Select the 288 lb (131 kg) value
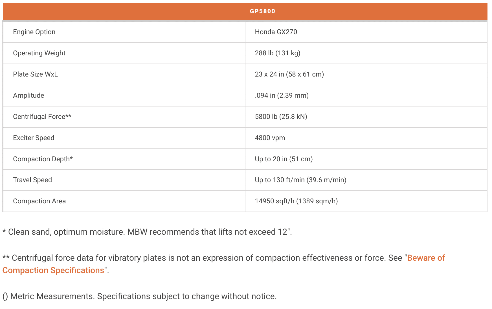492x309 pixels. [x=277, y=53]
